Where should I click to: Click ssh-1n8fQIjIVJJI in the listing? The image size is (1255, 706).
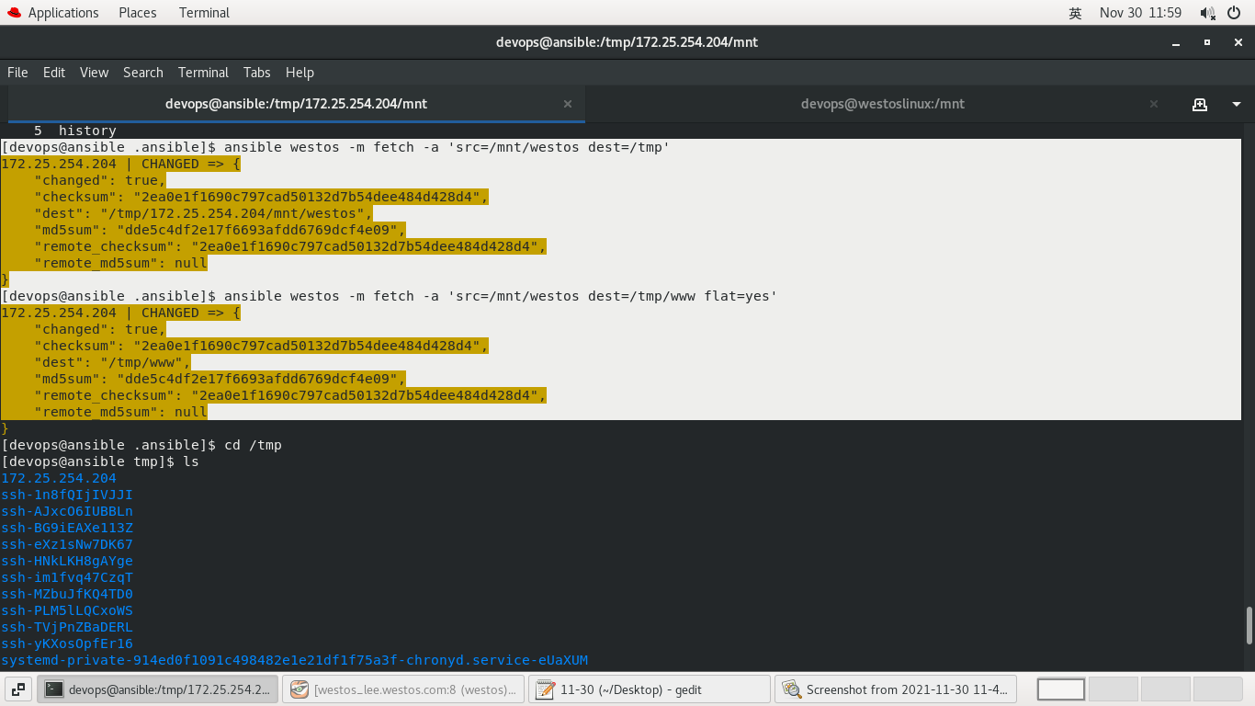pos(67,495)
